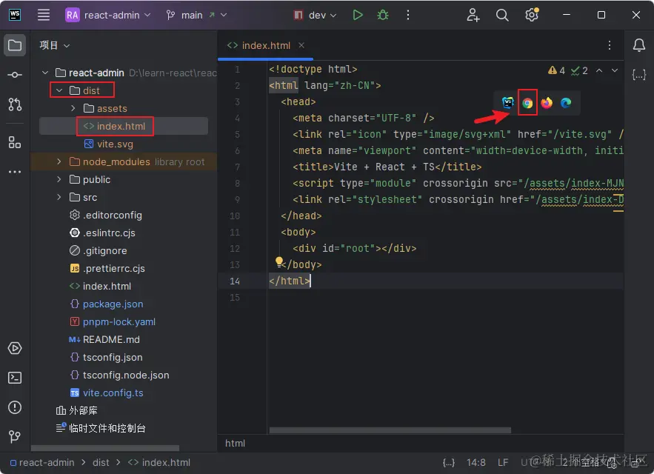Click the lightbulb quick-fix icon
The image size is (654, 474).
point(279,261)
